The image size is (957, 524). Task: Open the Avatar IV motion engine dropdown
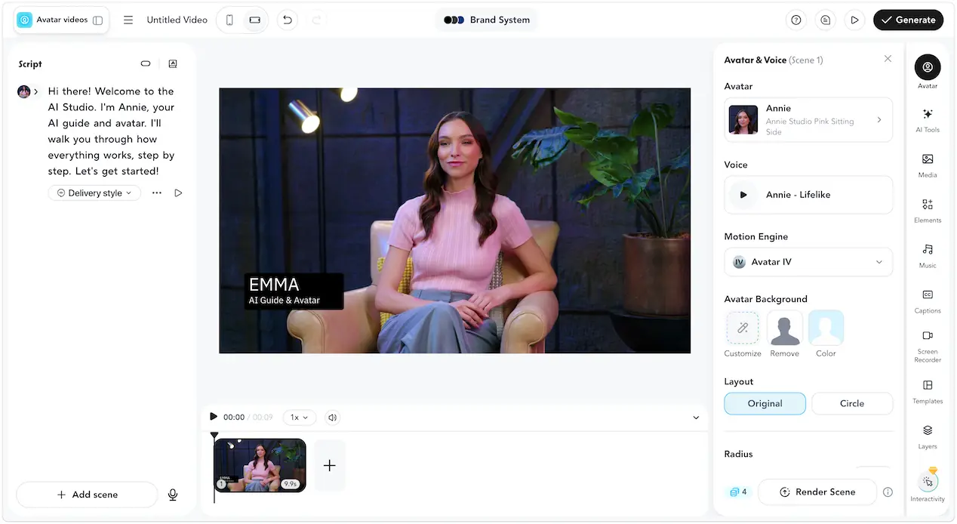[808, 262]
